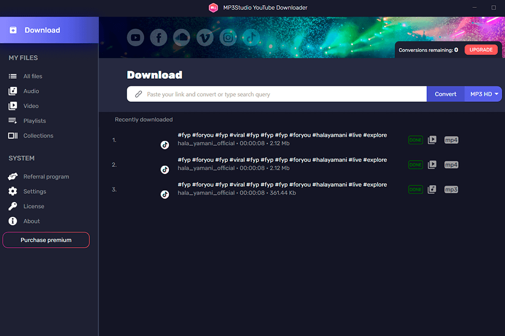Click the Instagram icon in the header
The height and width of the screenshot is (336, 505).
pos(228,37)
